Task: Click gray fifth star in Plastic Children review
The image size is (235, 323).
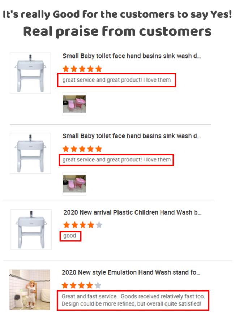Action: click(99, 225)
